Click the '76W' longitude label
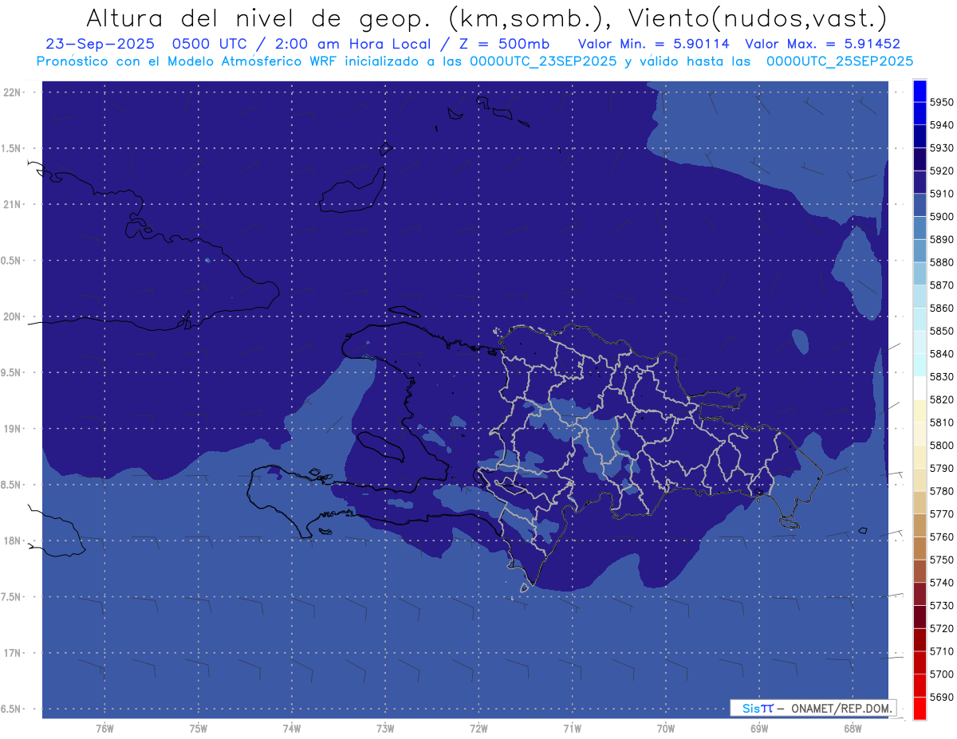Viewport: 957px width, 739px height. [x=104, y=729]
